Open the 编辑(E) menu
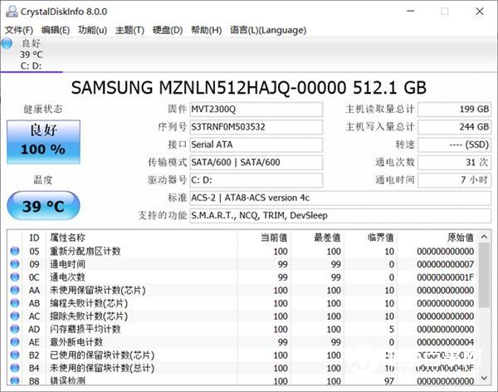Screen dimensions: 498x392 [x=56, y=30]
